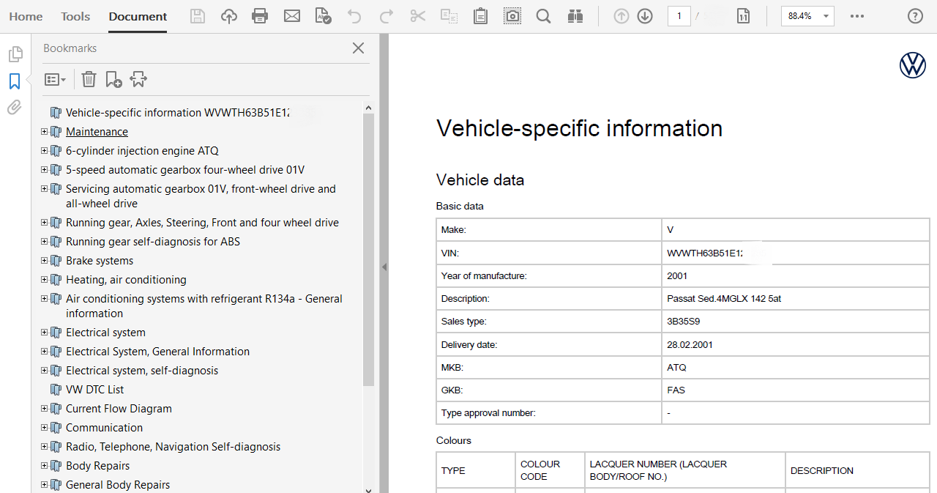937x493 pixels.
Task: Expand the Brake systems bookmark node
Action: click(x=45, y=261)
